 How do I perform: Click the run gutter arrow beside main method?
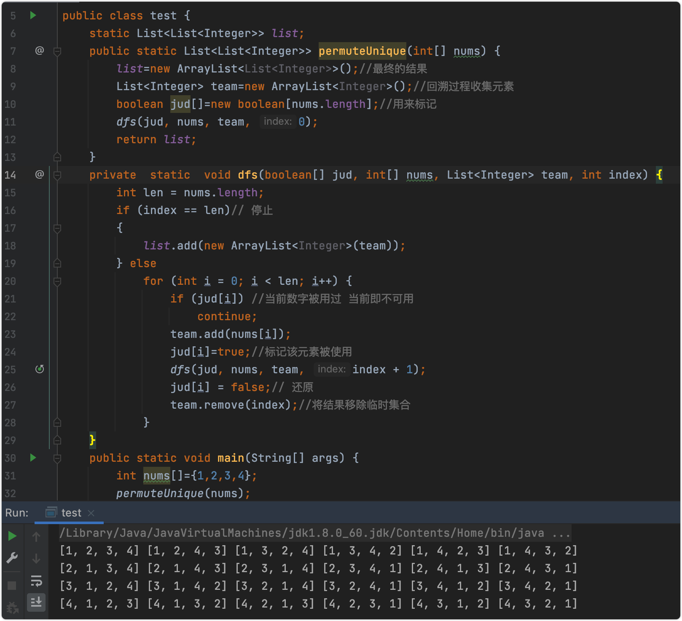pos(33,458)
